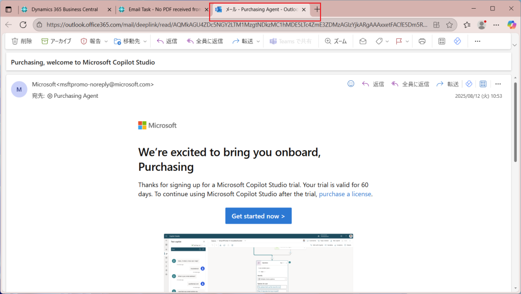Click 返信 in the message header
This screenshot has height=294, width=521.
(x=373, y=84)
